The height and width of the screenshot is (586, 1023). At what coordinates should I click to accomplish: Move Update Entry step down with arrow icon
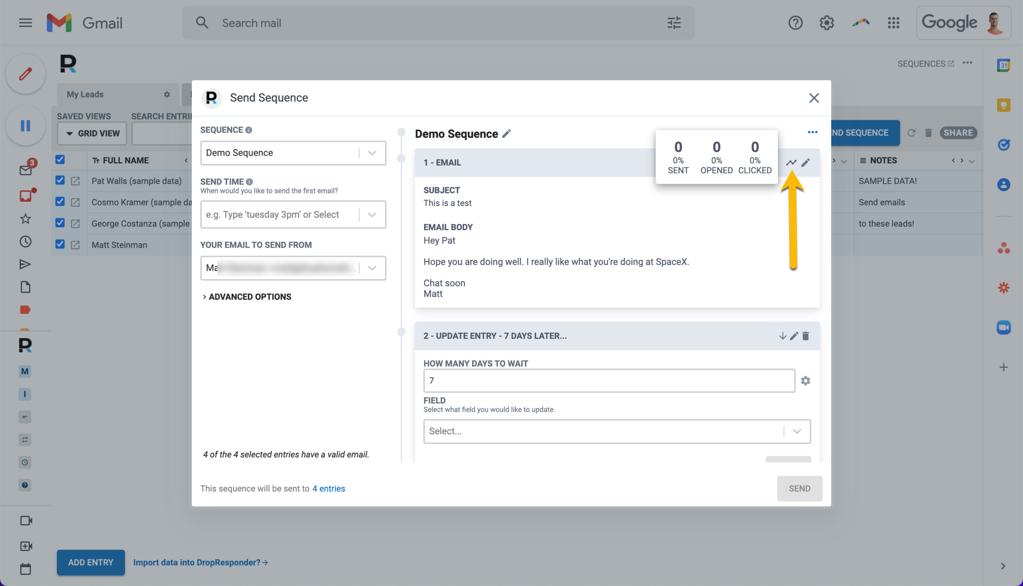tap(782, 336)
